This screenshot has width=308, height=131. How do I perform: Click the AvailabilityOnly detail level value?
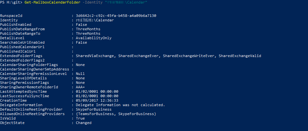click(94, 38)
